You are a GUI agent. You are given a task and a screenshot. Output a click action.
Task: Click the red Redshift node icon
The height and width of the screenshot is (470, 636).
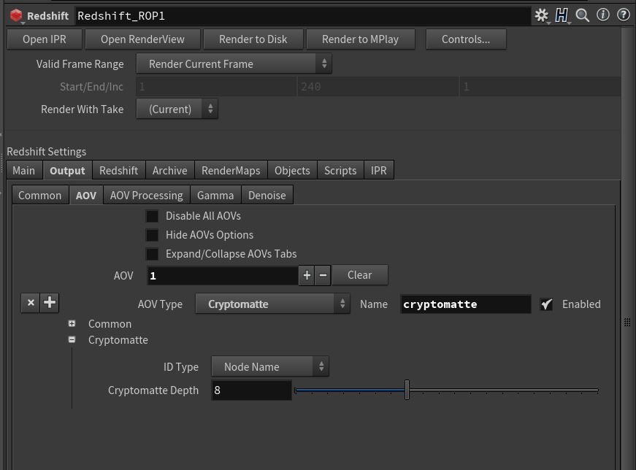pyautogui.click(x=16, y=15)
